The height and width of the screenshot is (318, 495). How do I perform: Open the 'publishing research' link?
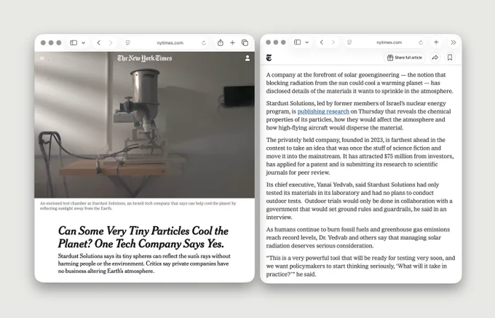(323, 111)
